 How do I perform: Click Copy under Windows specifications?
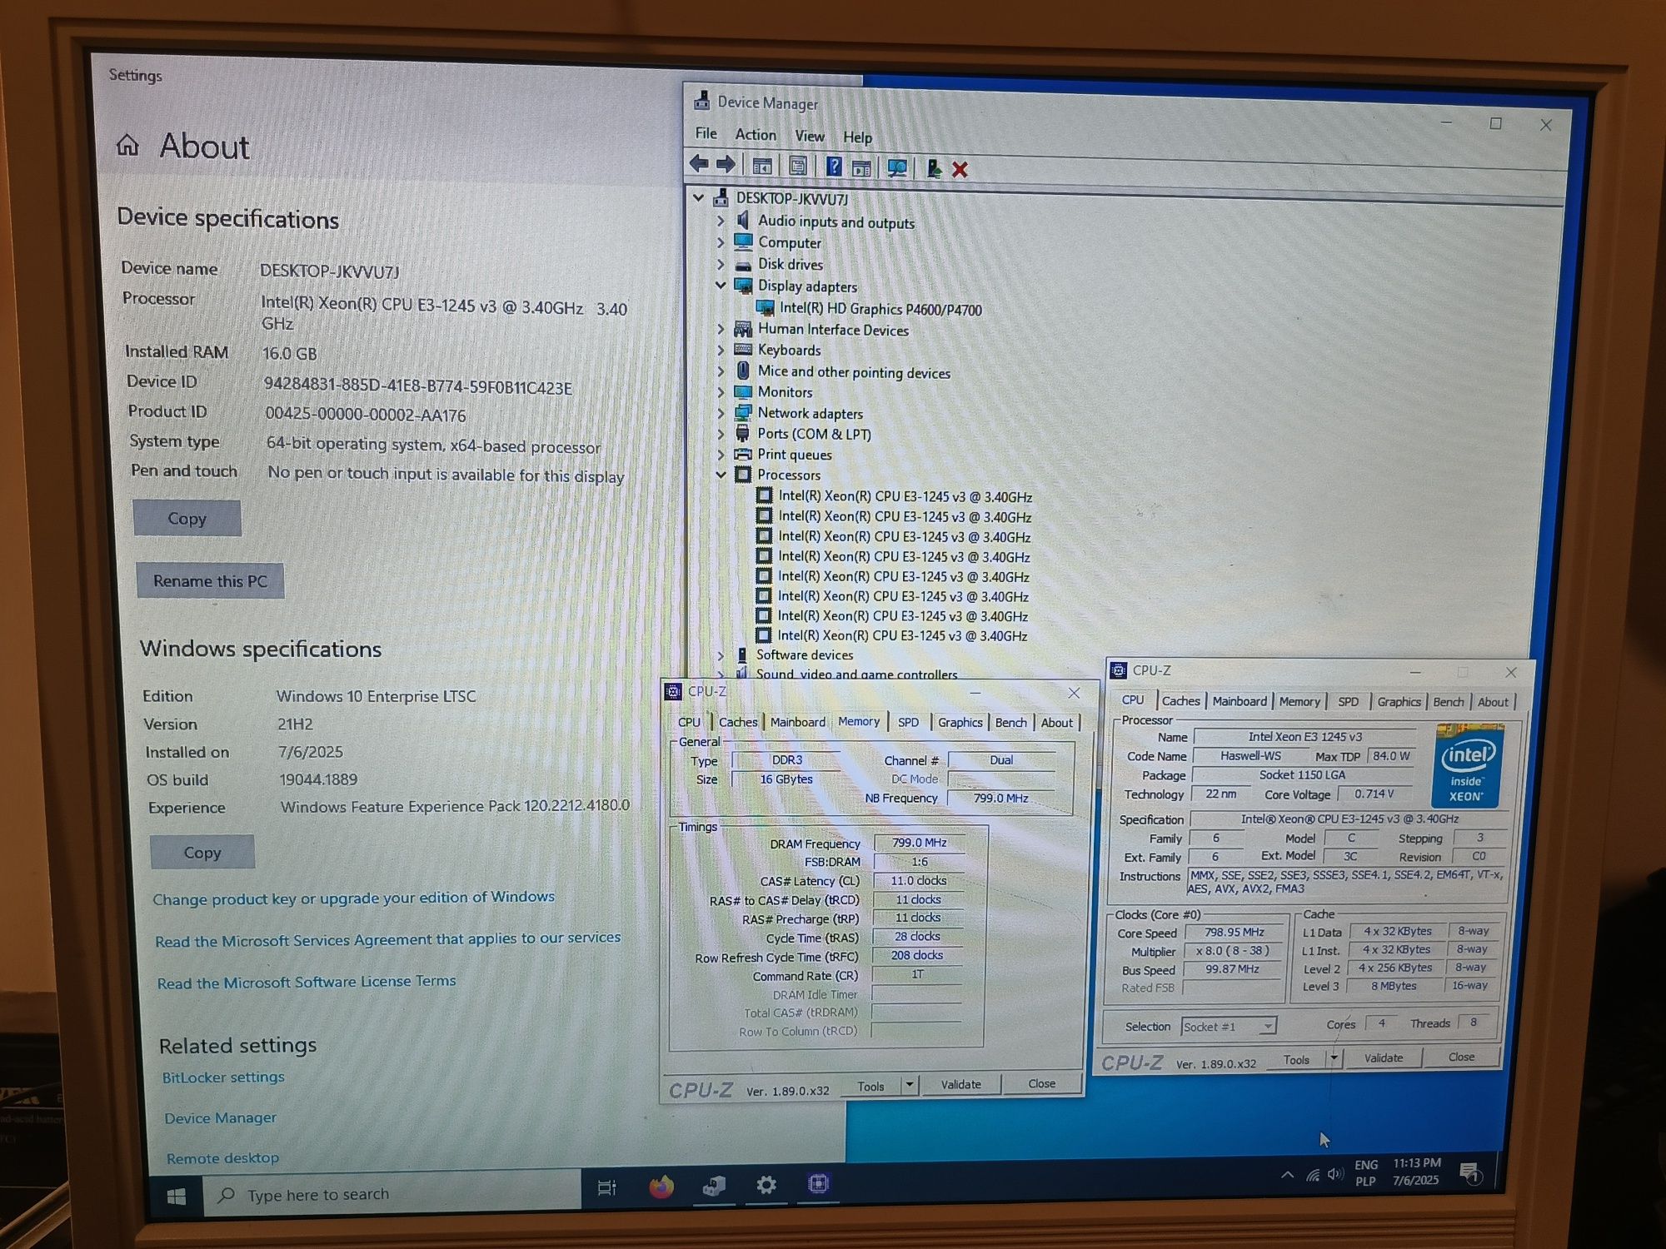(202, 853)
